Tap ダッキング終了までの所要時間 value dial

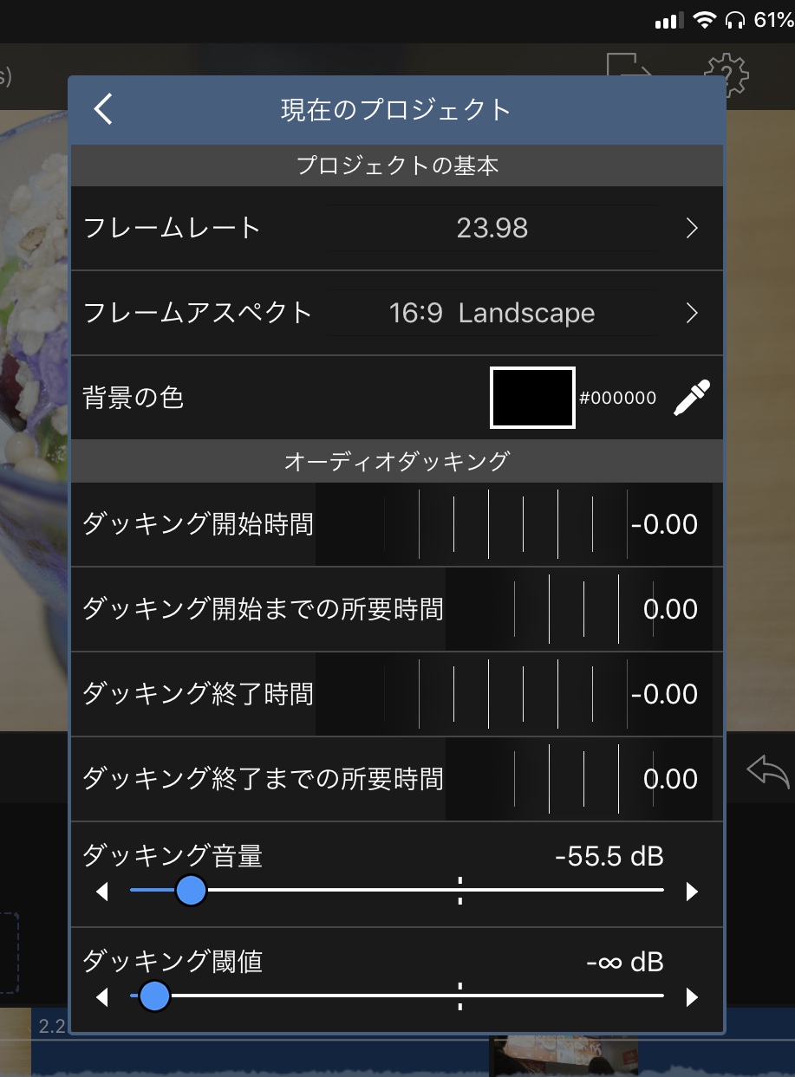pos(579,779)
